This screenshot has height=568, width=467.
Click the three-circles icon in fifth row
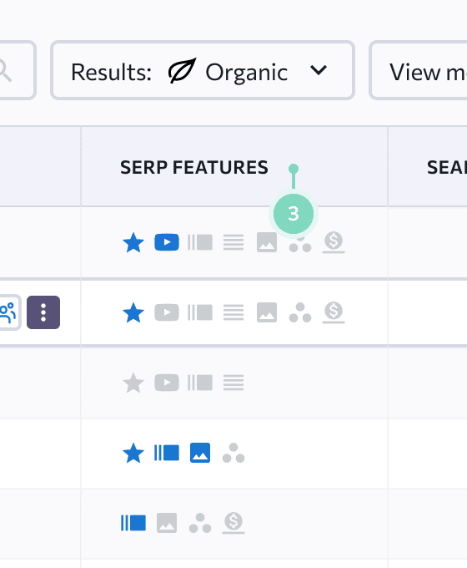200,523
